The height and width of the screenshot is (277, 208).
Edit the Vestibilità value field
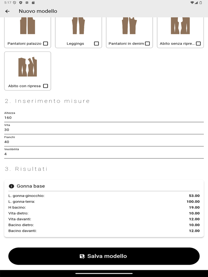coord(104,154)
